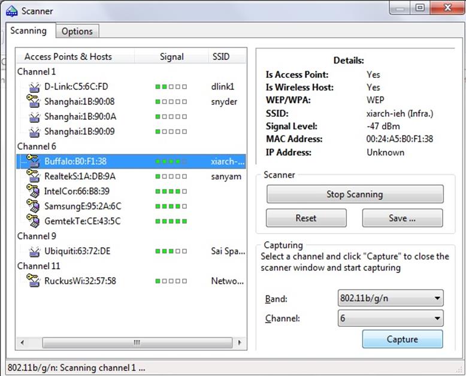This screenshot has width=466, height=376.
Task: Click the Ubiquiti:63:72:DE access point icon
Action: [x=34, y=251]
